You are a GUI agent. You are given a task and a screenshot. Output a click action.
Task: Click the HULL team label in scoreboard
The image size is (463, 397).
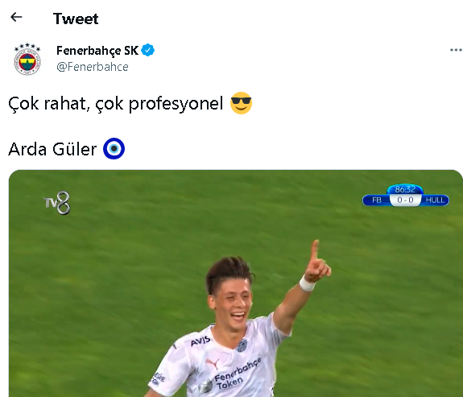click(x=435, y=200)
